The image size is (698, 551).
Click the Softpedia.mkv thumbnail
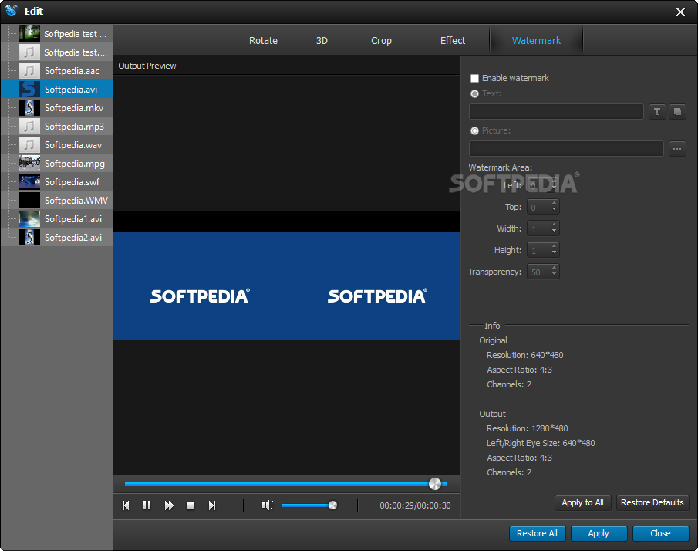(x=29, y=108)
